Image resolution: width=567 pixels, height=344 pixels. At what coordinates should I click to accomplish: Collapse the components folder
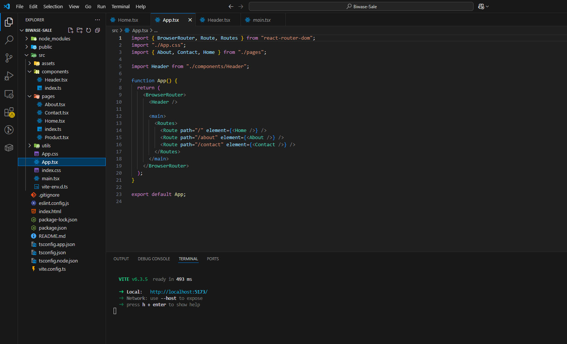click(55, 71)
